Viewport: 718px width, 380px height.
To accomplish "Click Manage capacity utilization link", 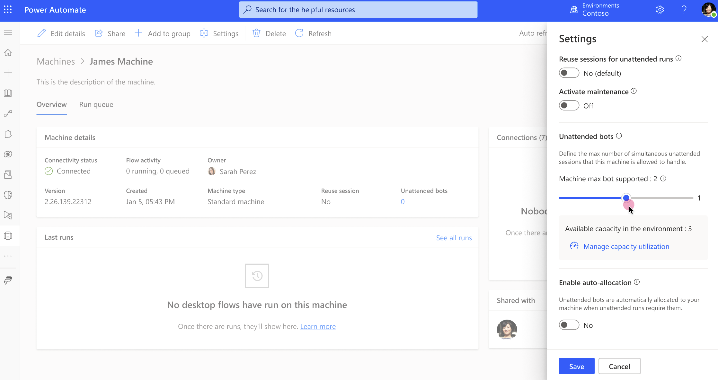I will [626, 246].
